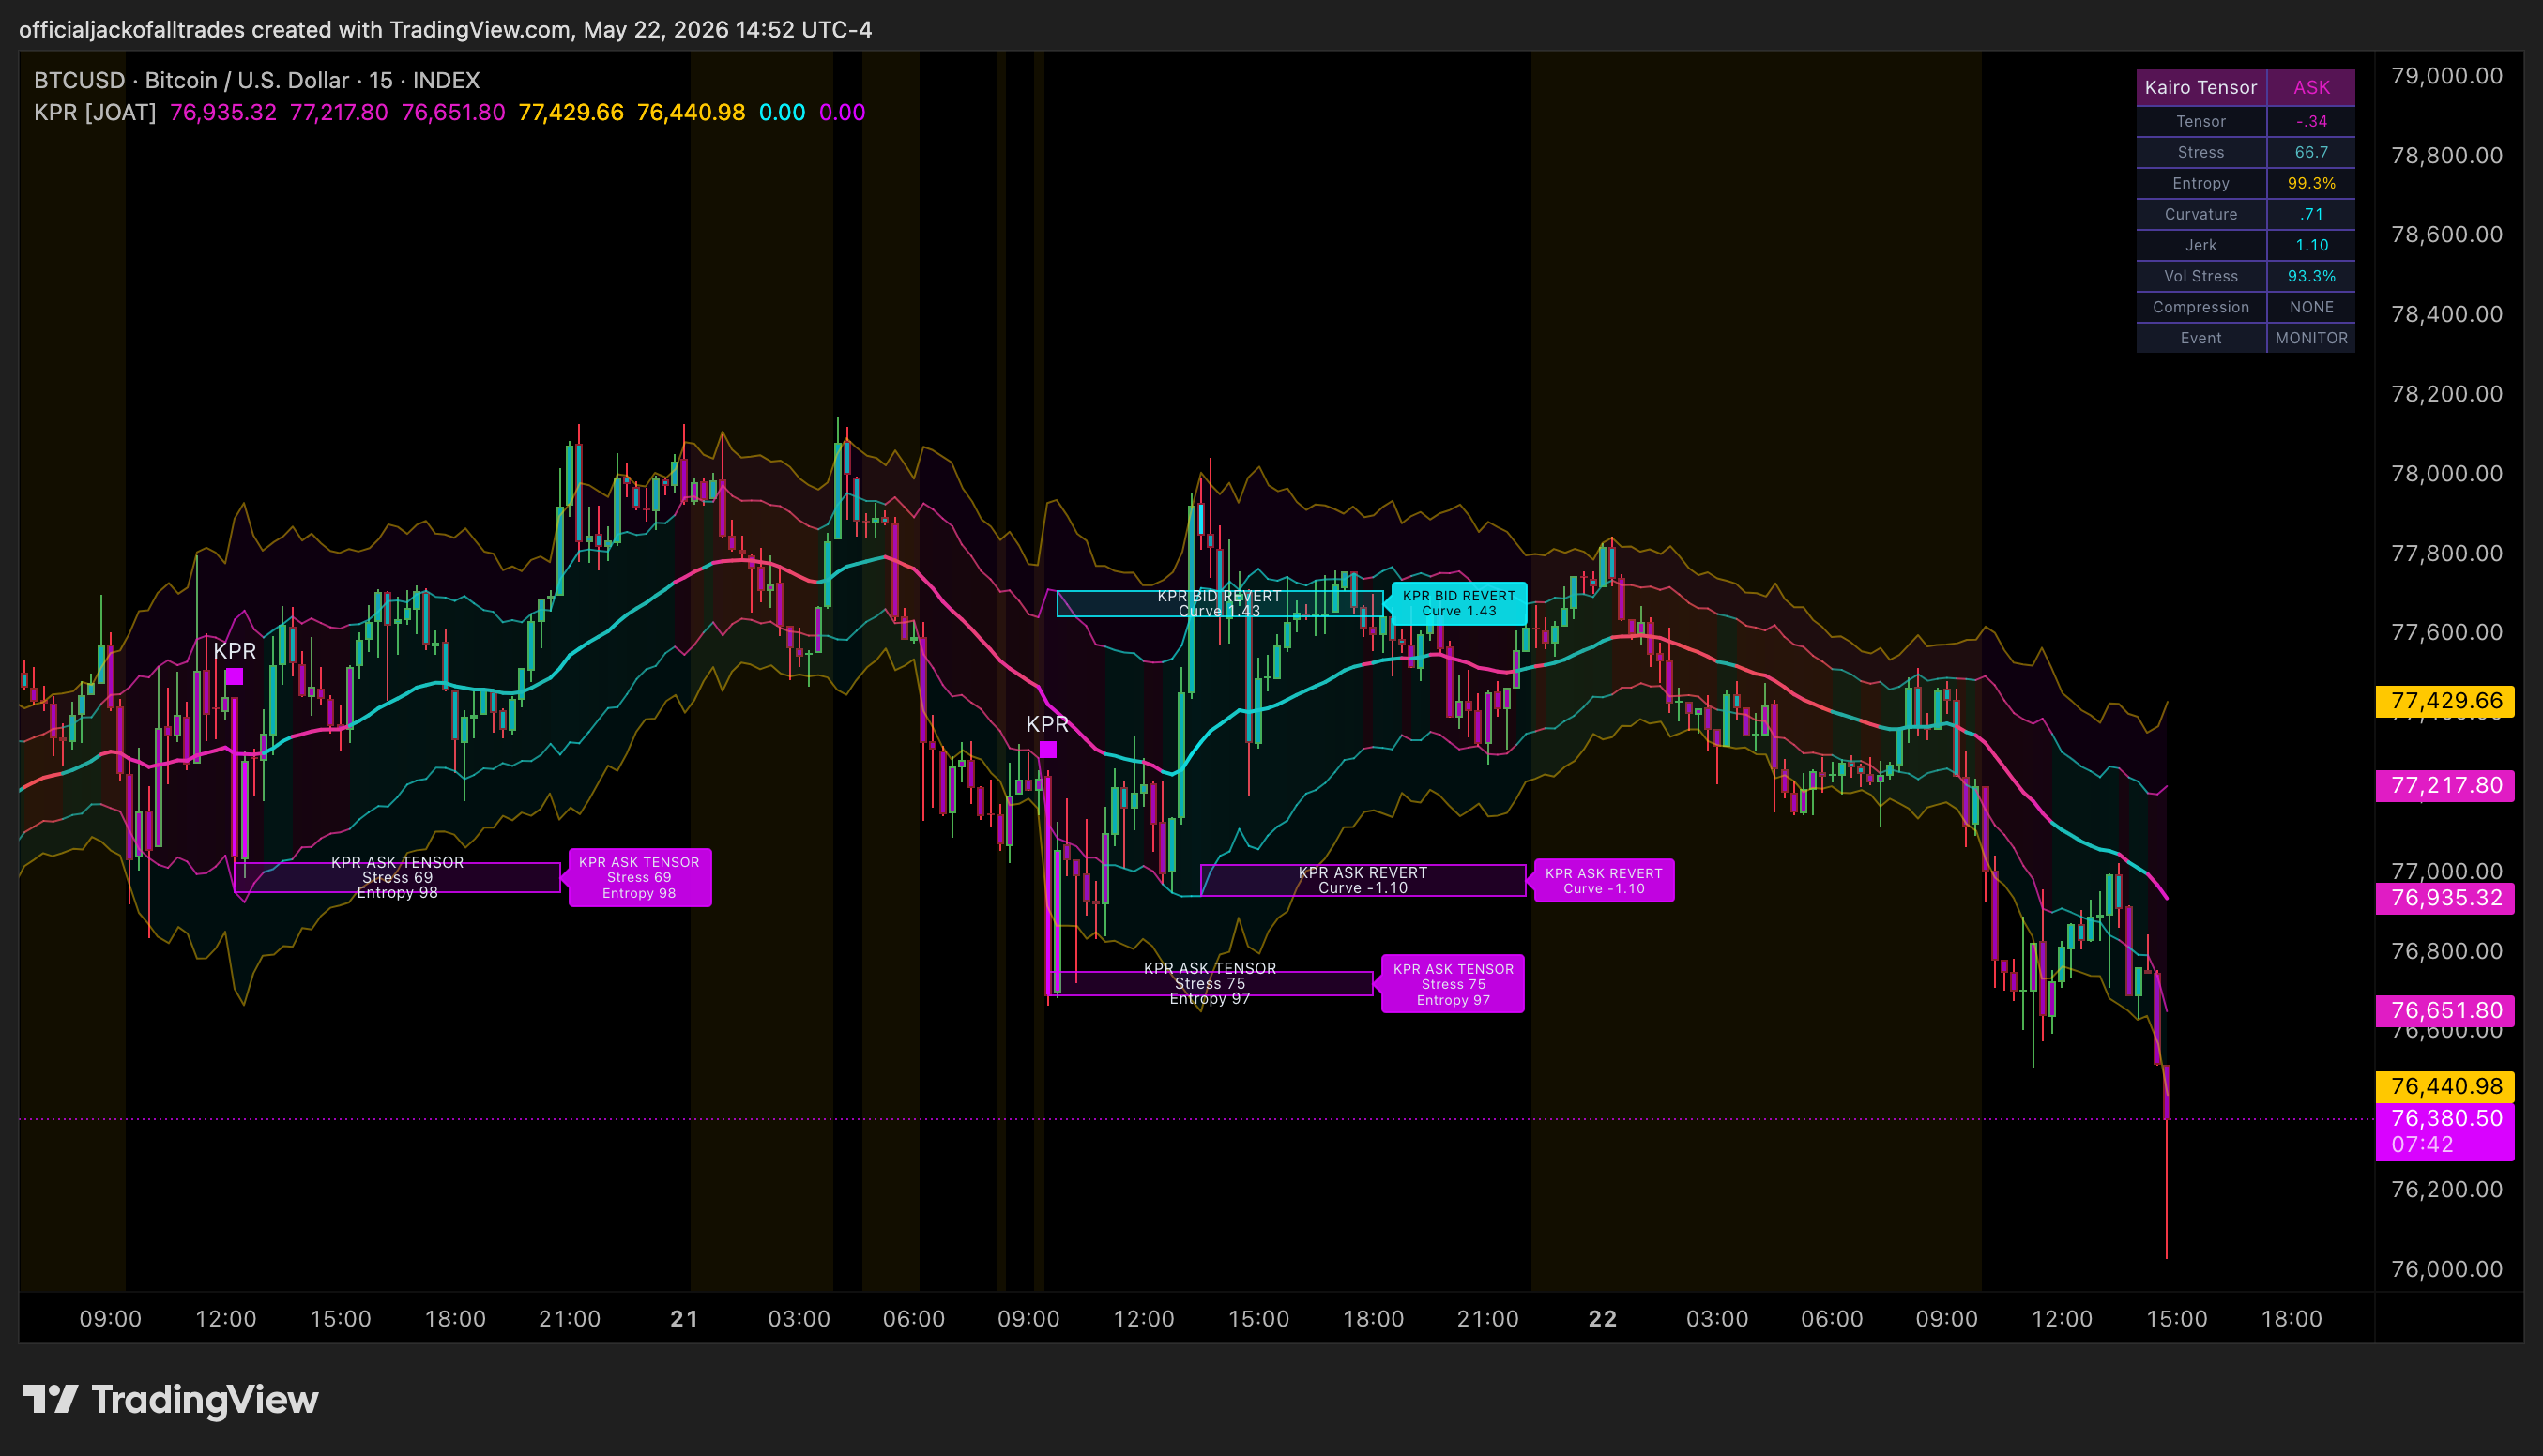Click the 78,800.00 level on the price axis

point(2447,155)
